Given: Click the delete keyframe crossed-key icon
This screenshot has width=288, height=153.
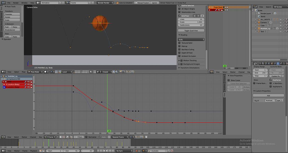Looking at the screenshot, I should tap(172, 151).
